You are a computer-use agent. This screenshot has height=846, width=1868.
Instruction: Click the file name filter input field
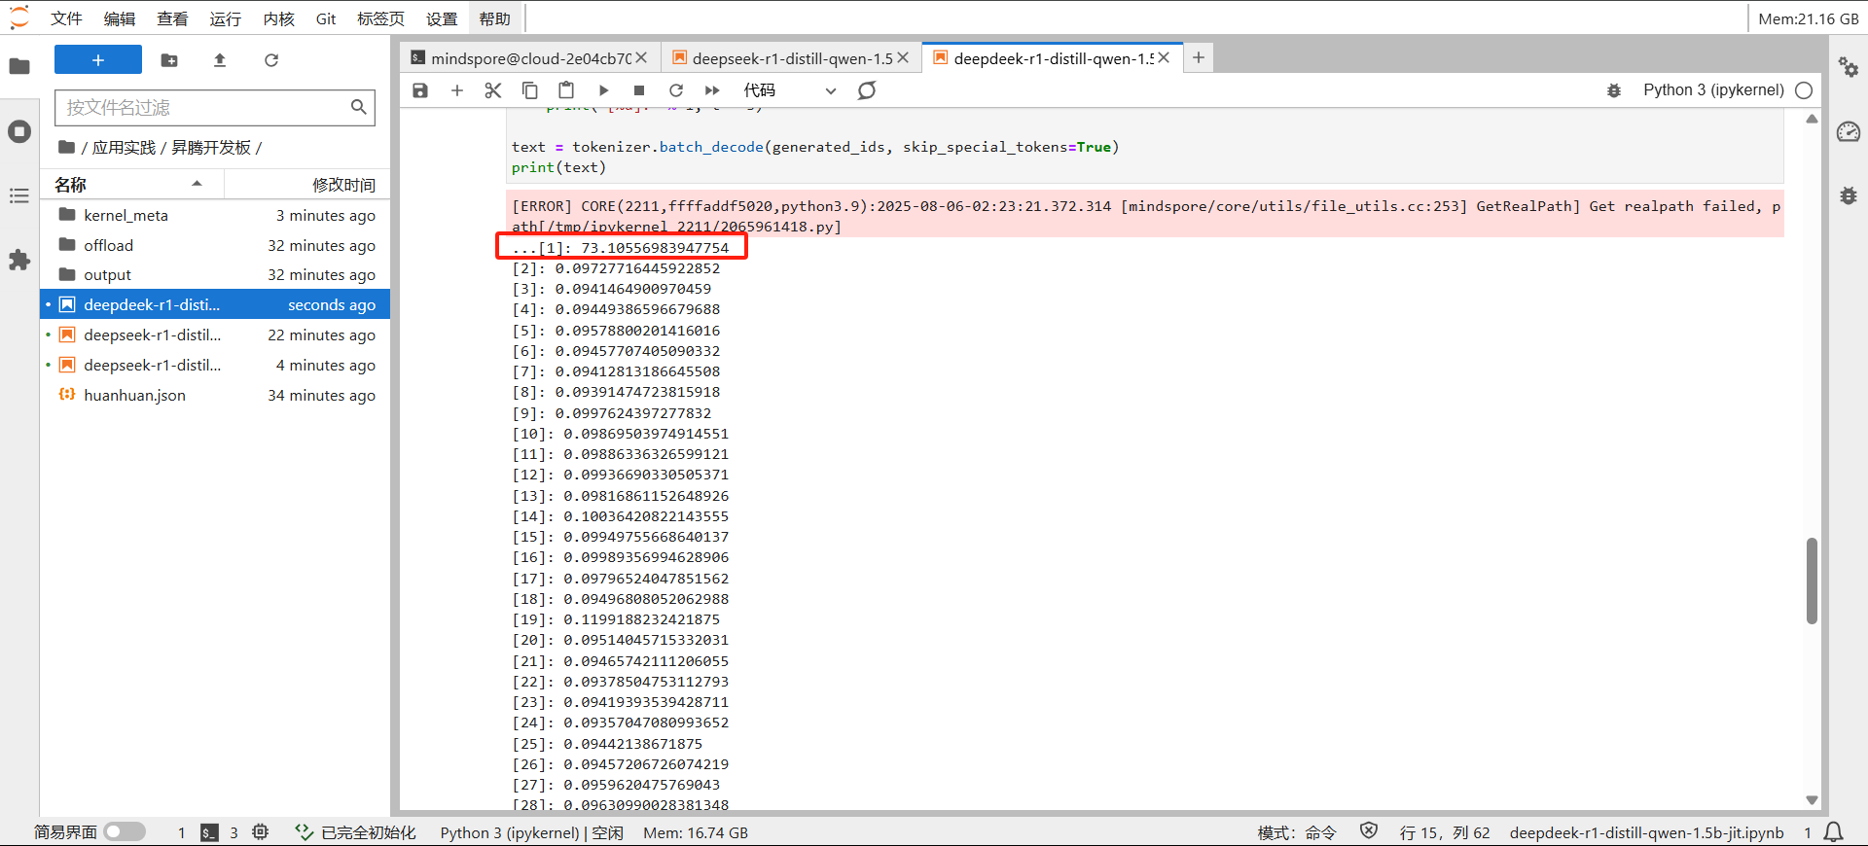[204, 107]
